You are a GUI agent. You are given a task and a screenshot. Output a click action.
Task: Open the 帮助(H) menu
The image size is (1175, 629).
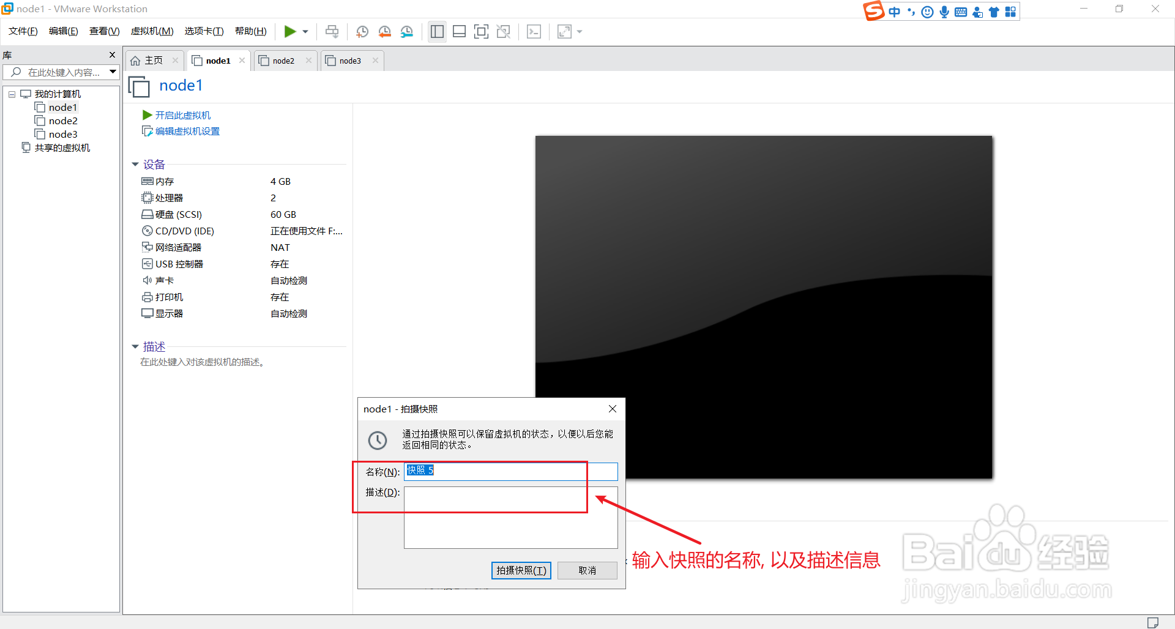(251, 31)
